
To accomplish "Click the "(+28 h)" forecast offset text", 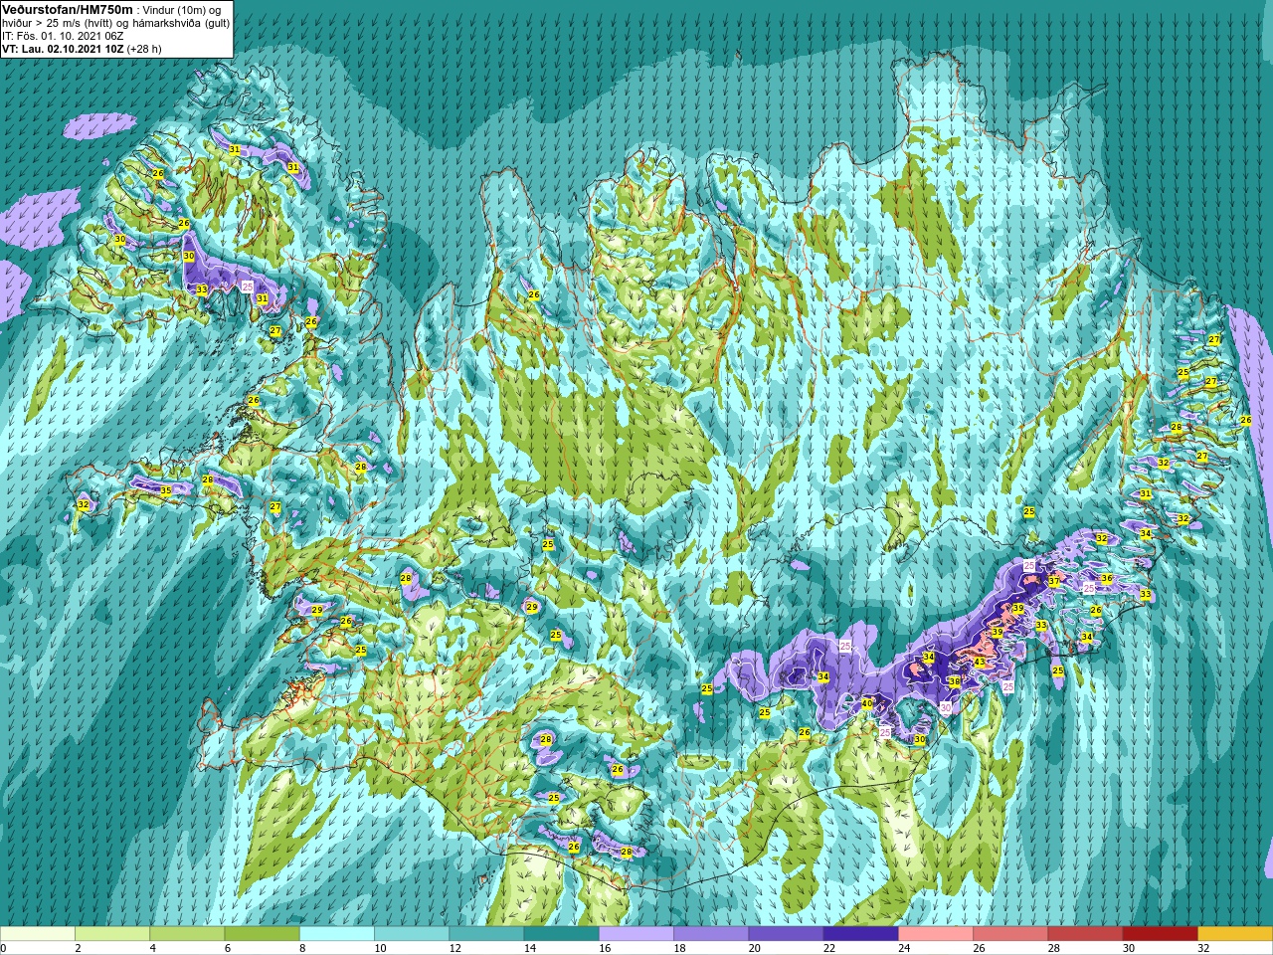I will pyautogui.click(x=144, y=49).
